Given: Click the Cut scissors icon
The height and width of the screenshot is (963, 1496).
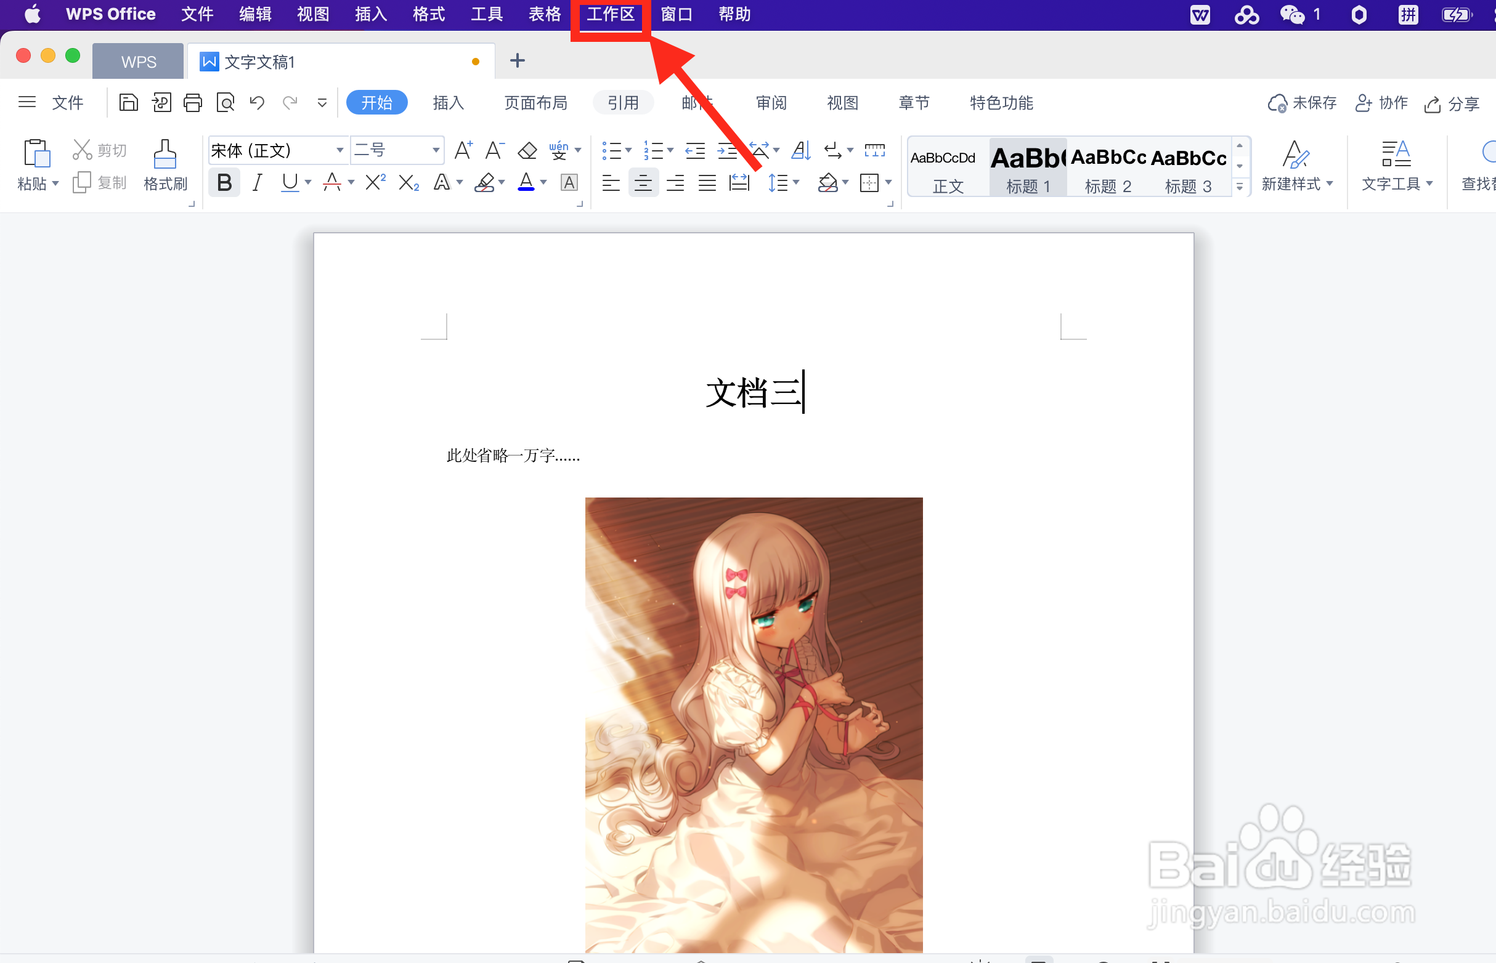Looking at the screenshot, I should pos(82,150).
